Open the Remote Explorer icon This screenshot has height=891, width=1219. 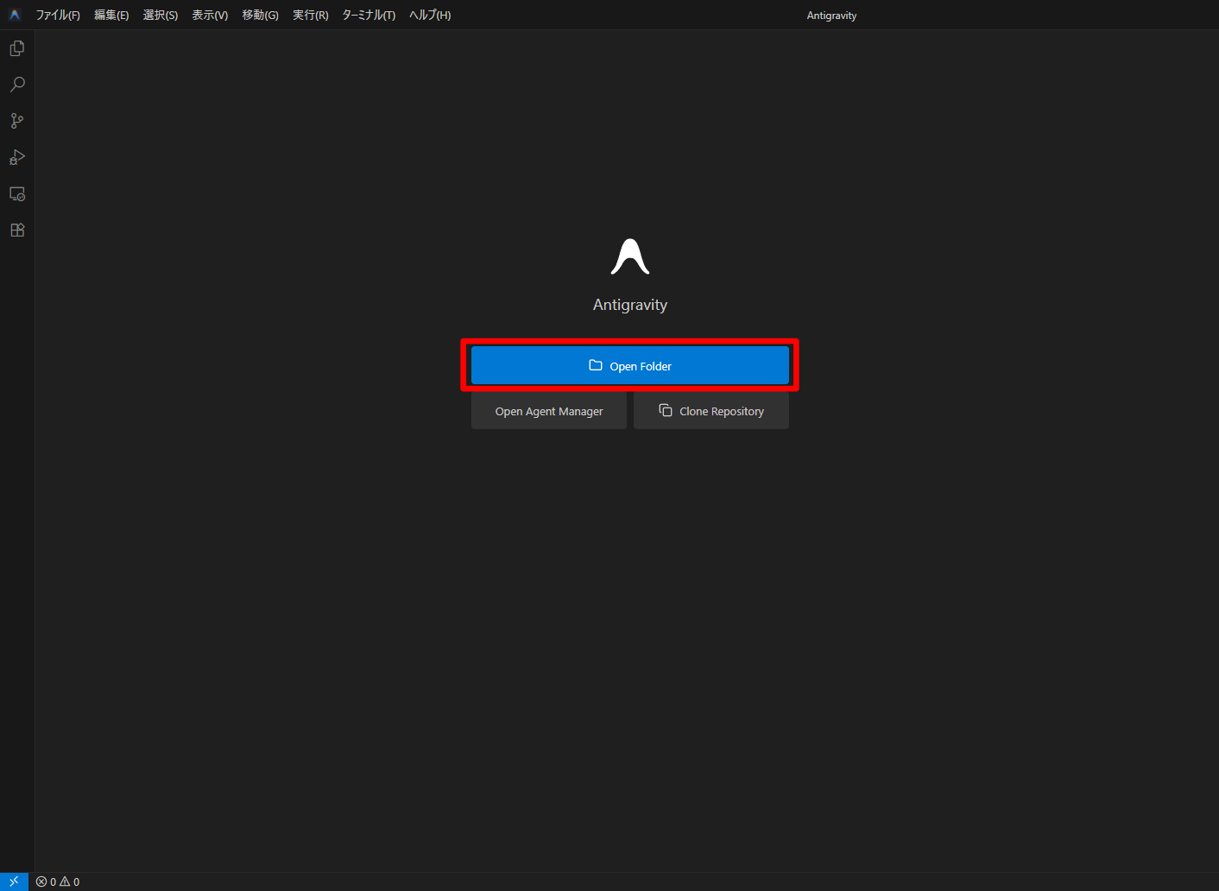(16, 193)
